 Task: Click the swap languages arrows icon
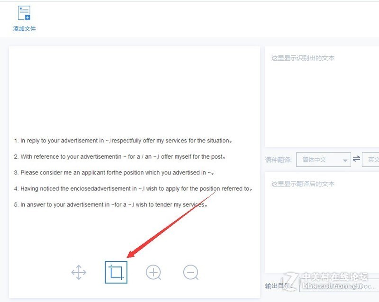click(x=355, y=160)
